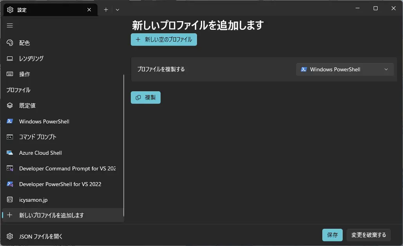Open the hamburger navigation menu
Image resolution: width=403 pixels, height=246 pixels.
tap(10, 25)
